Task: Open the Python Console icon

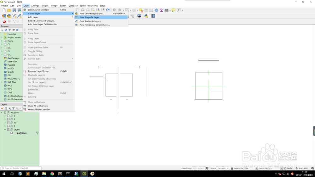Action: point(146,16)
